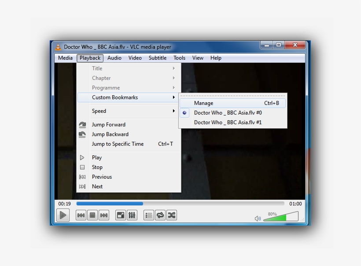Open the Media menu
This screenshot has width=361, height=266.
[x=66, y=58]
